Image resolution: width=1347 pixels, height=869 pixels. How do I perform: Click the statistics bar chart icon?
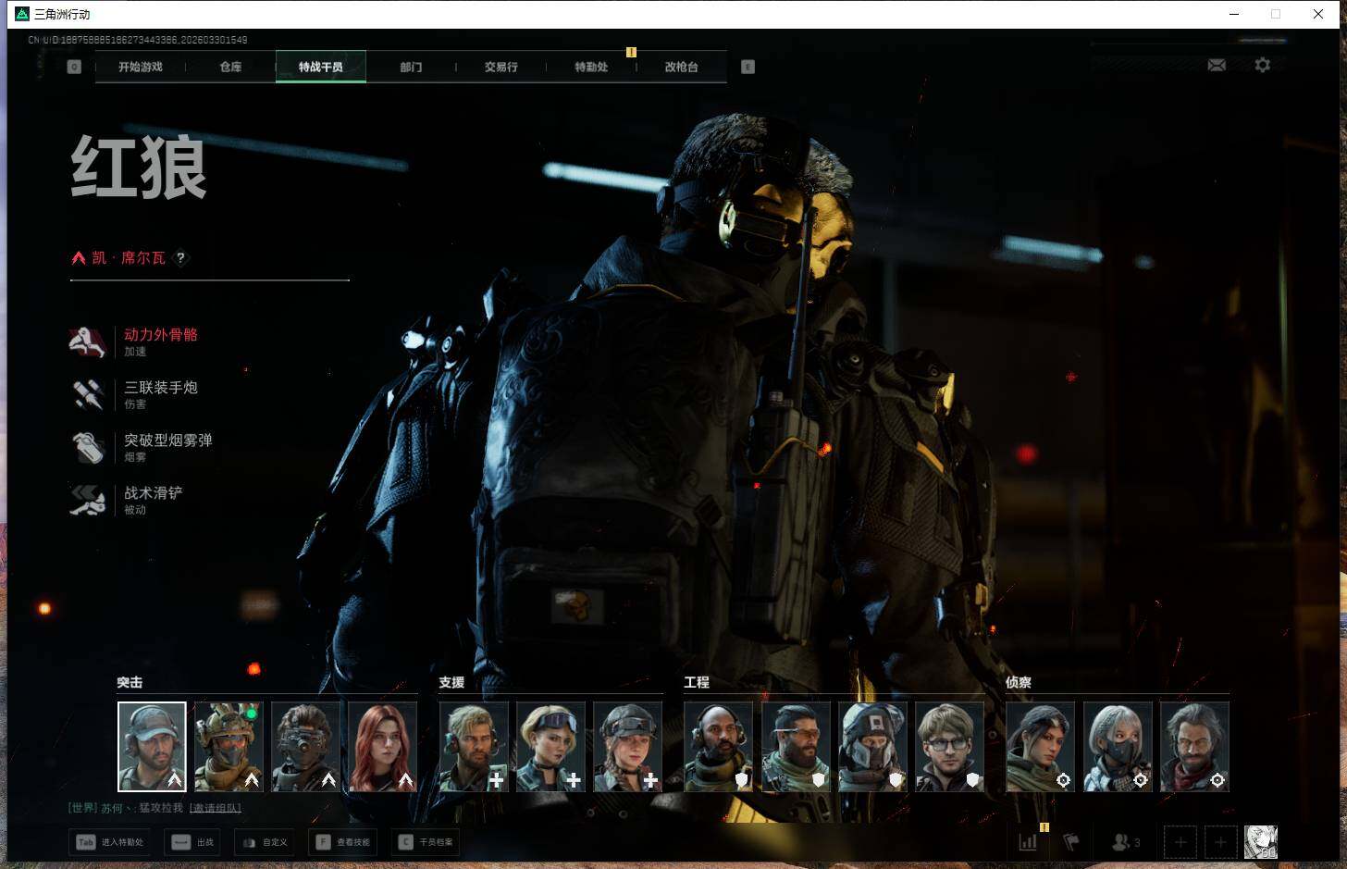[x=1028, y=842]
